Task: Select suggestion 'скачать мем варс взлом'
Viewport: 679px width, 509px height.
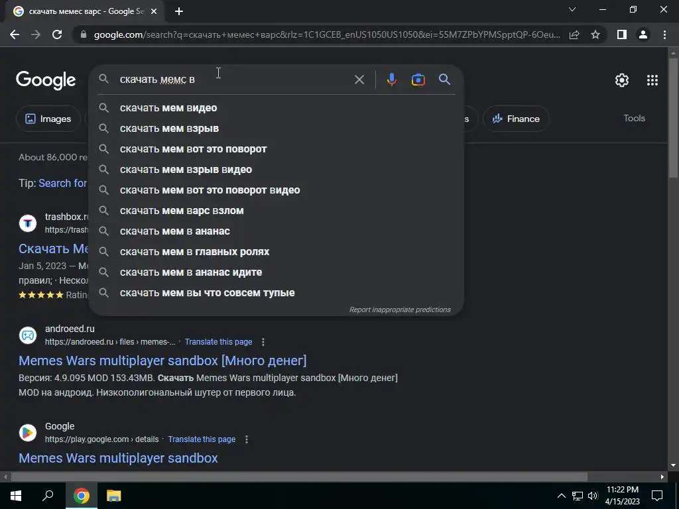Action: coord(277,211)
